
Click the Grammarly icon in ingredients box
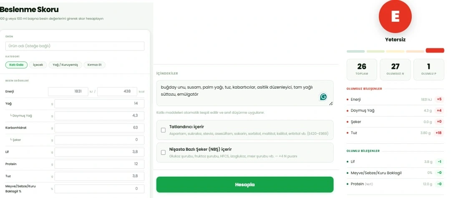coord(323,96)
